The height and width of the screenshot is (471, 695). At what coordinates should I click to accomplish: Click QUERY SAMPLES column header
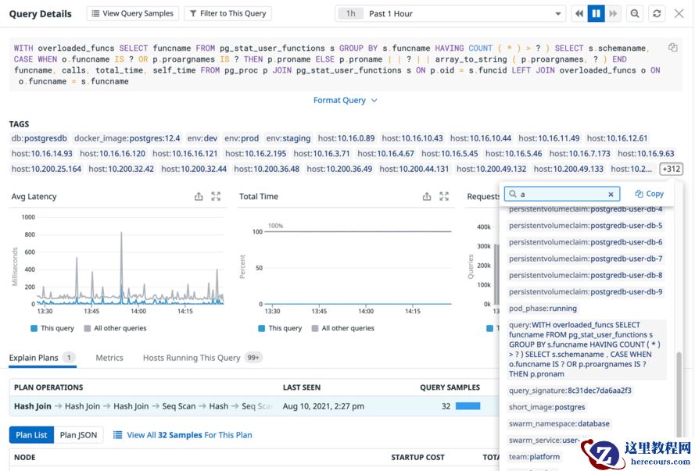click(x=450, y=387)
